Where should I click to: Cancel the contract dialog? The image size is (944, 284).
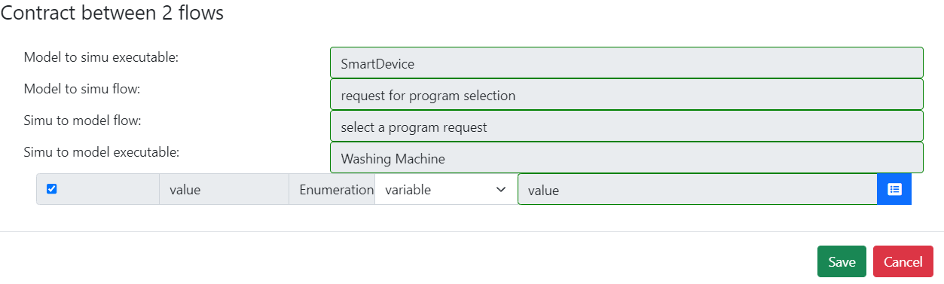coord(903,261)
